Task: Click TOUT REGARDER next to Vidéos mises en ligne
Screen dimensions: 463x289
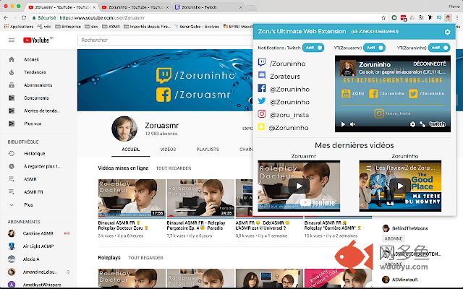Action: pos(174,168)
